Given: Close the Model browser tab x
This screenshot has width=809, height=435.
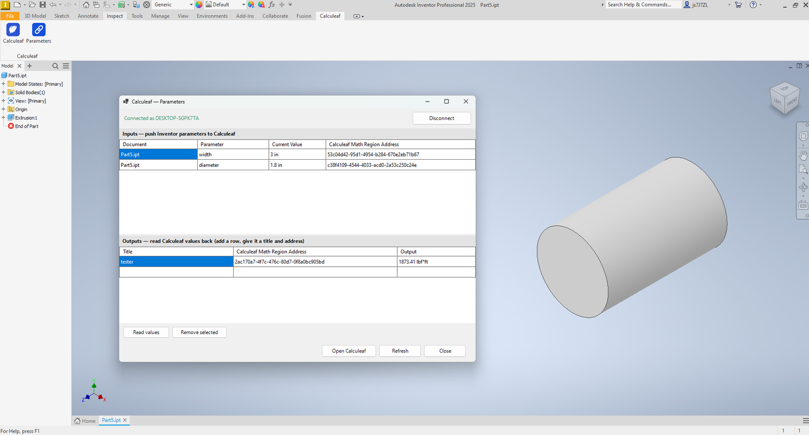Looking at the screenshot, I should point(20,66).
